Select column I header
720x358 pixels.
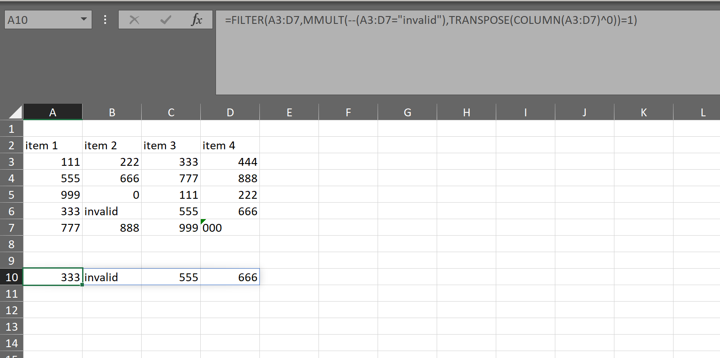[x=526, y=112]
